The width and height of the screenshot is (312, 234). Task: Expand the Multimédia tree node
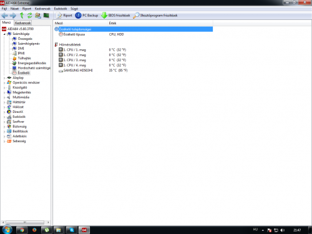(x=4, y=97)
